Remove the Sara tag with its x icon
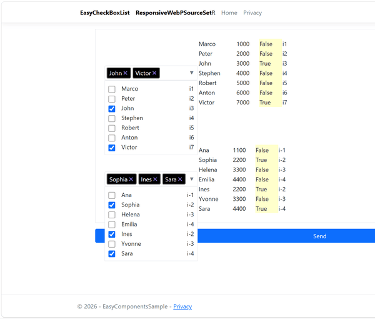The image size is (375, 319). click(180, 180)
